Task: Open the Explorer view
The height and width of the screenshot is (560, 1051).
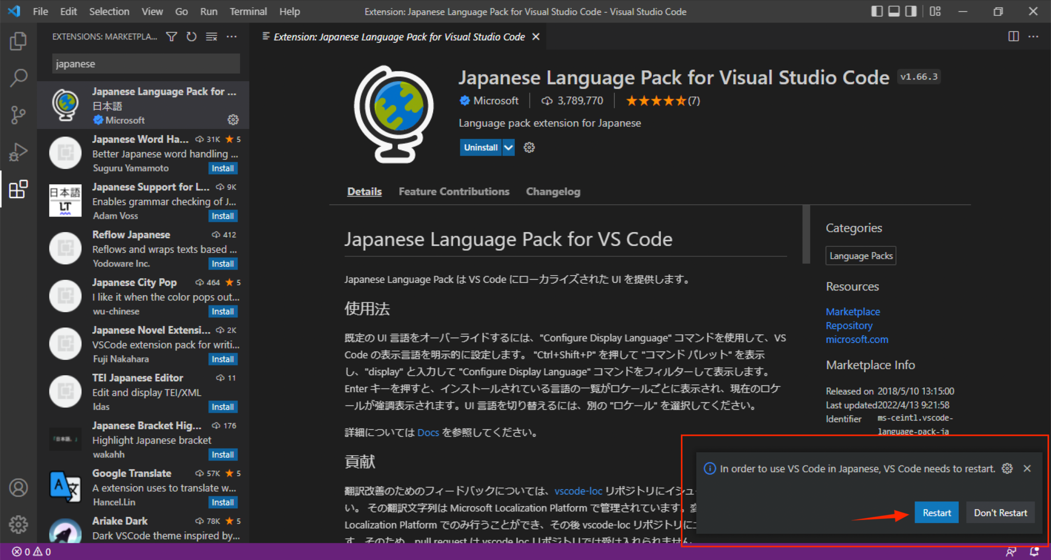Action: [x=18, y=41]
